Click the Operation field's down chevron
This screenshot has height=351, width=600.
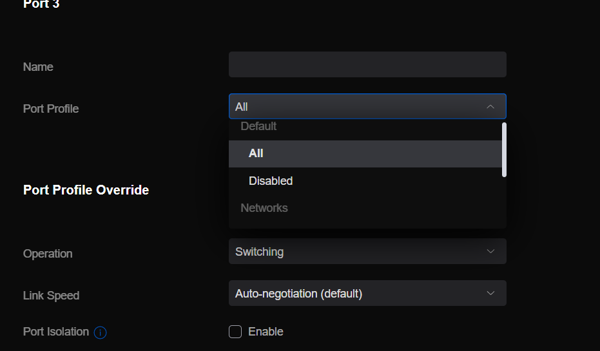490,252
